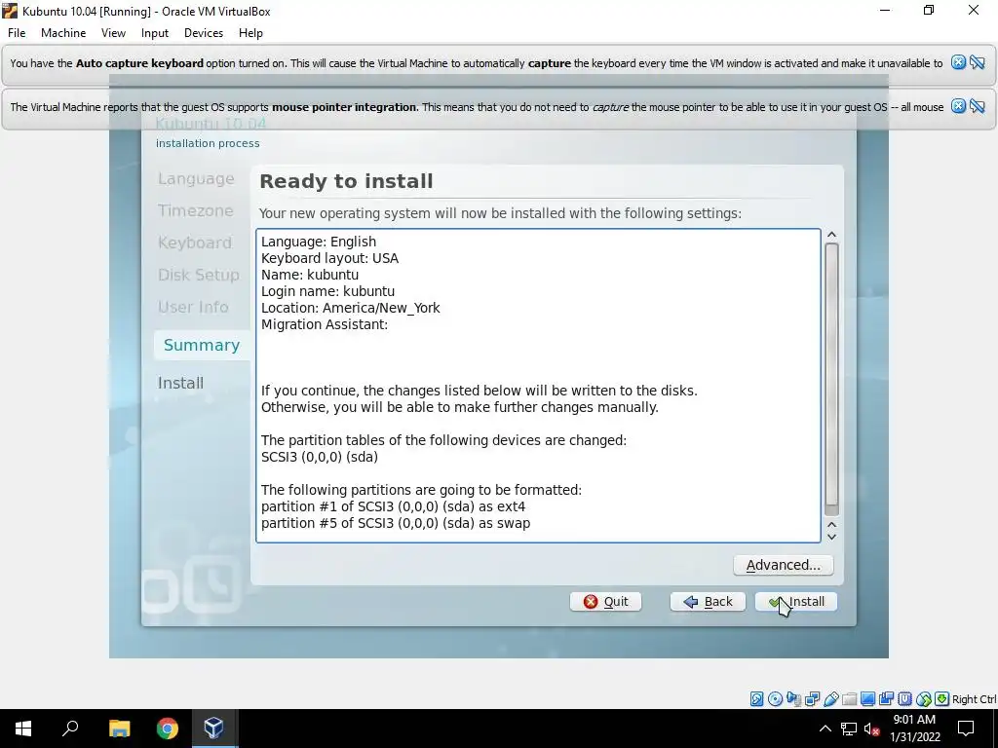Go Back to the previous installer step
Viewport: 998px width, 748px height.
click(708, 602)
